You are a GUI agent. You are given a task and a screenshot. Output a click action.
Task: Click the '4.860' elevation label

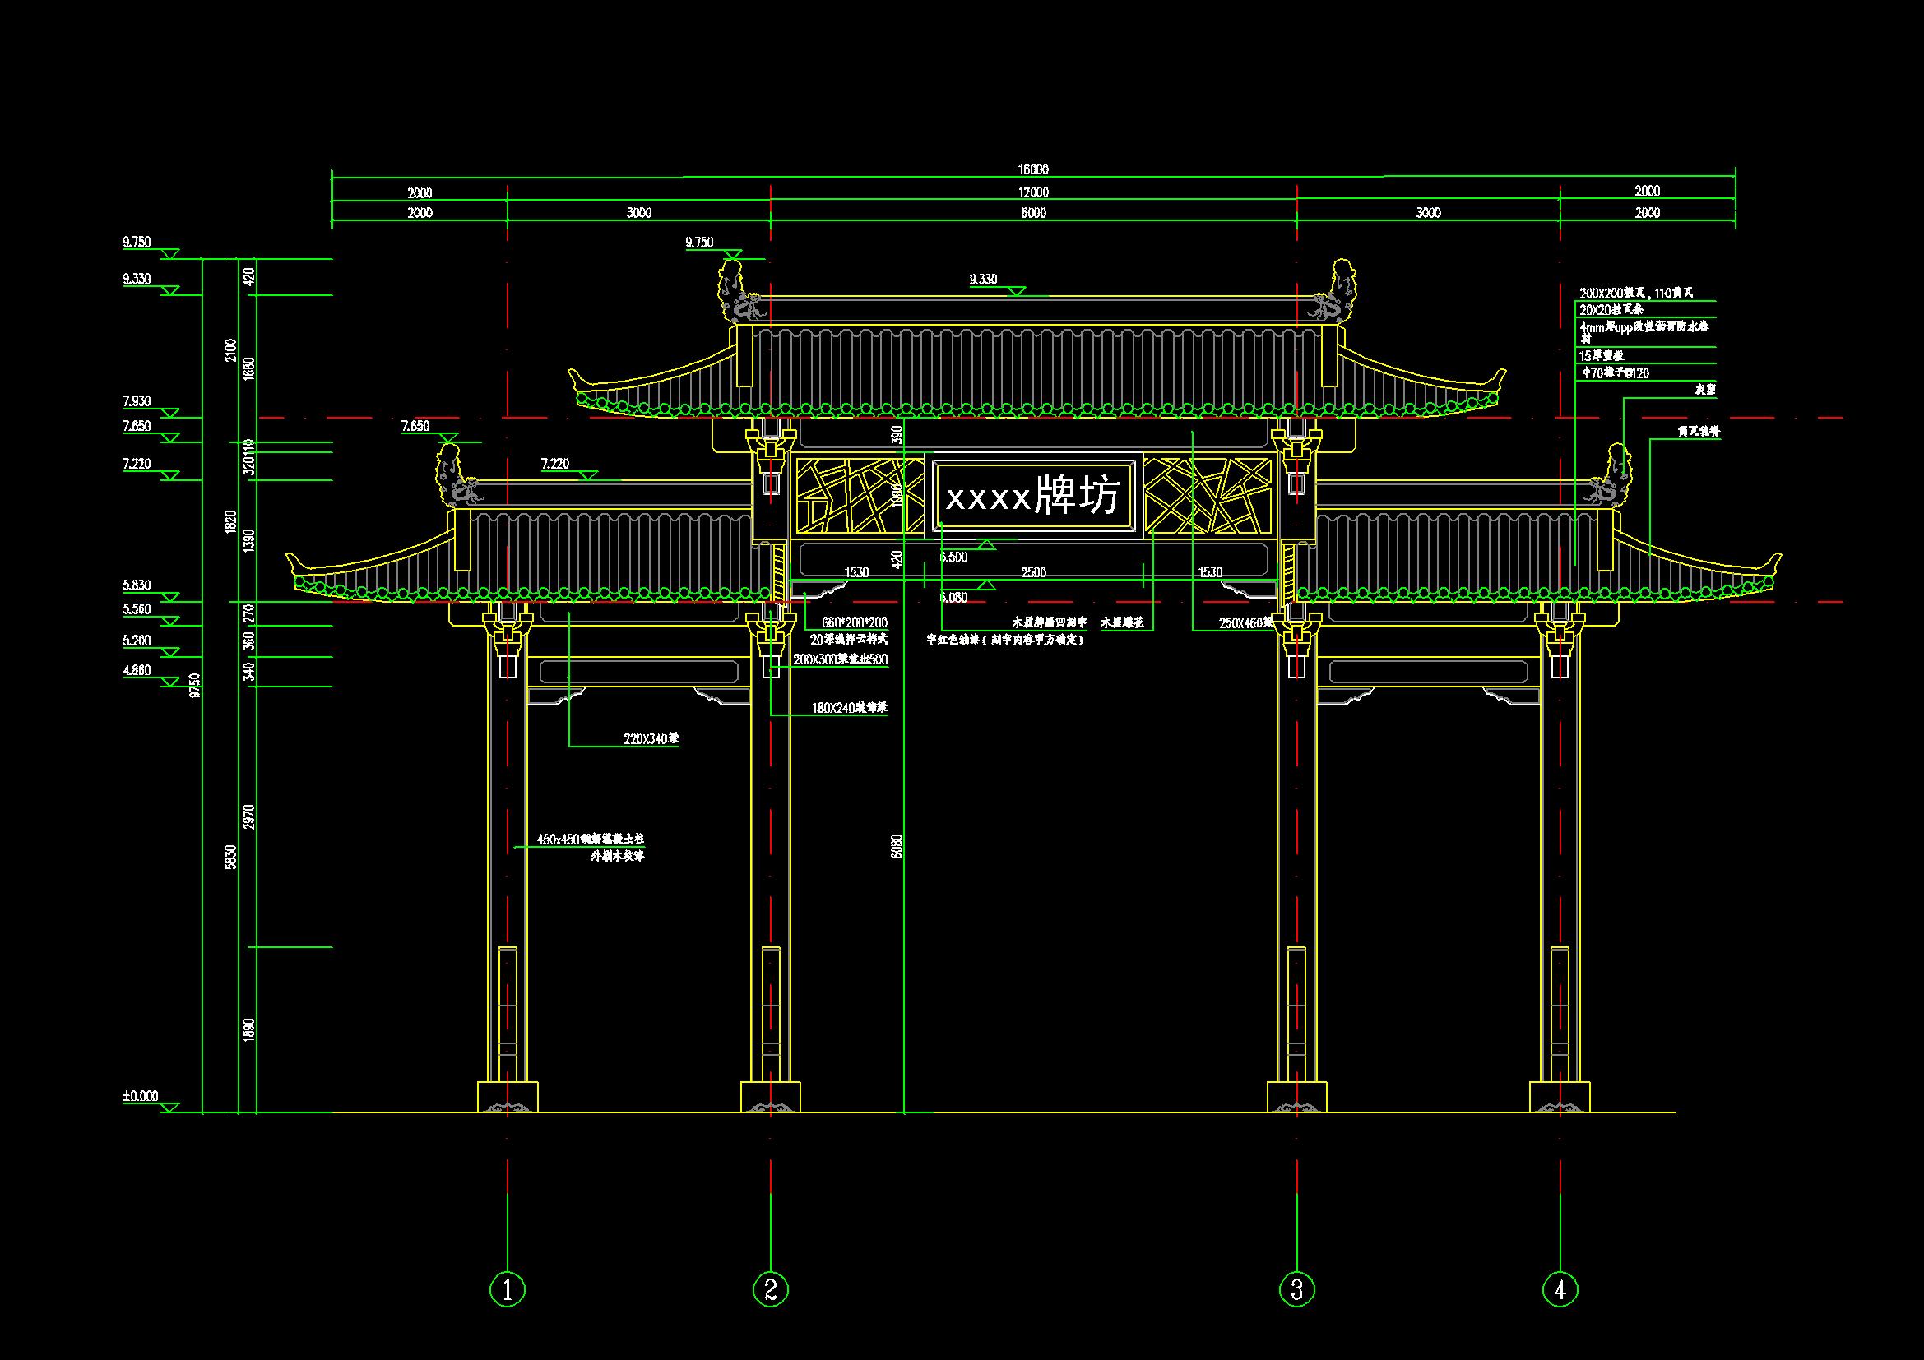point(137,670)
